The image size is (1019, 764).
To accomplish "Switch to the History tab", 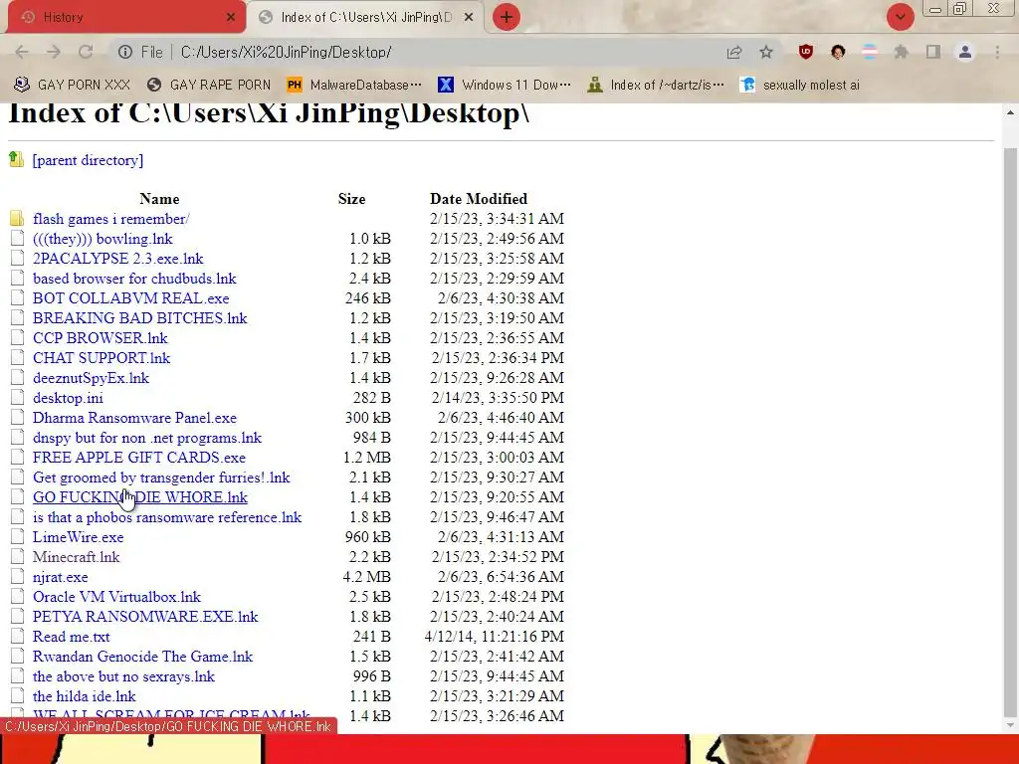I will click(127, 17).
